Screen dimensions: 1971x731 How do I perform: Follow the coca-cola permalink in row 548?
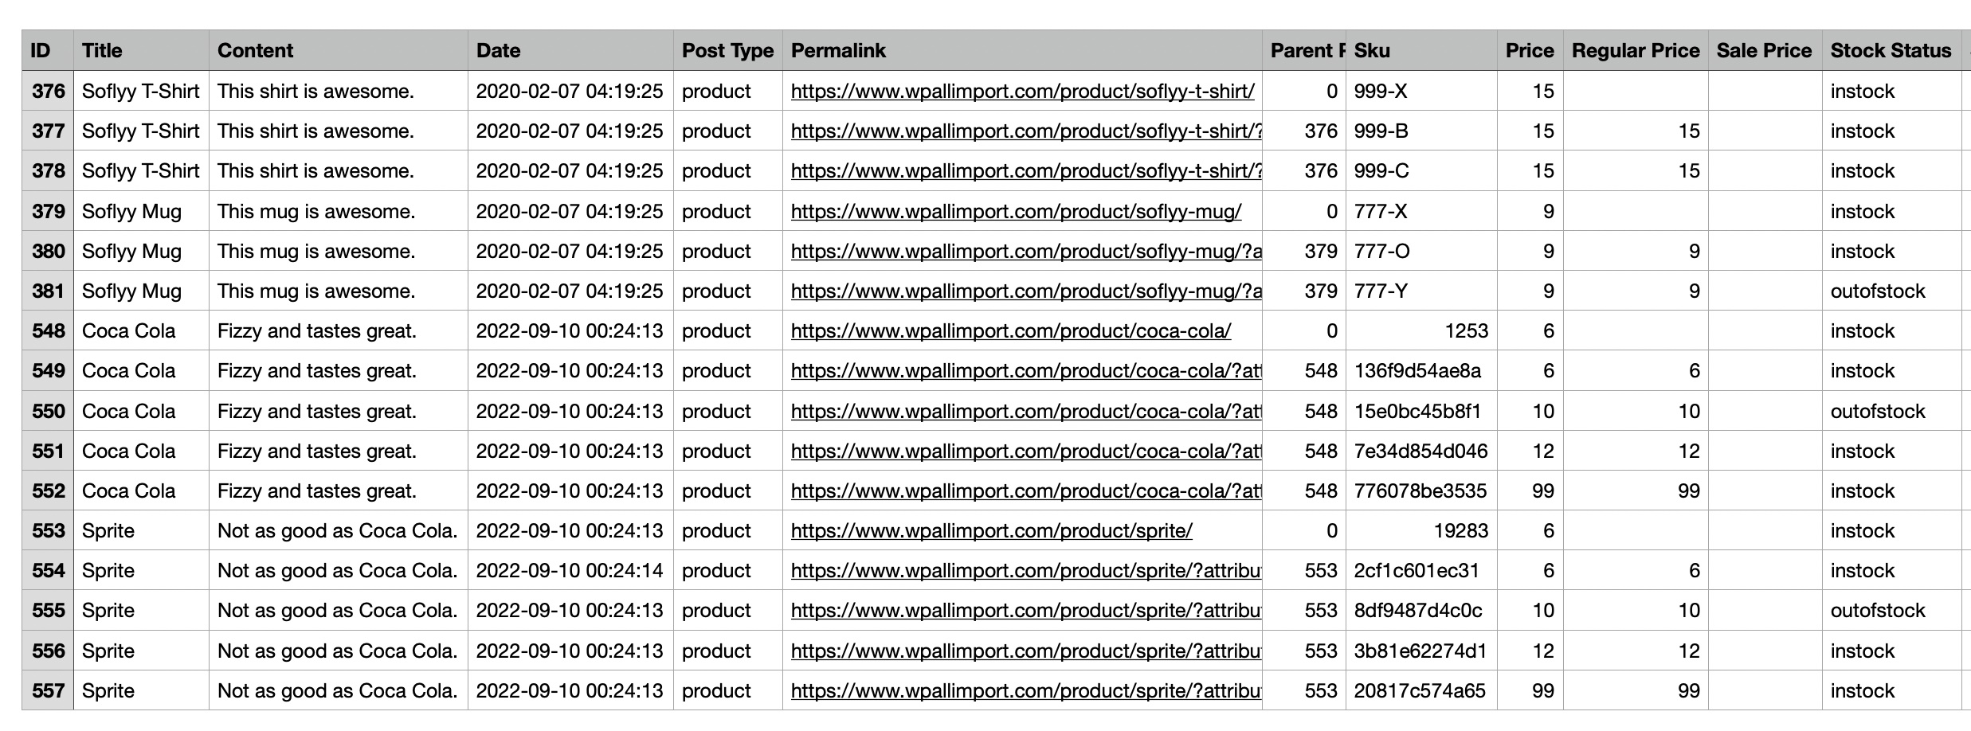tap(1010, 331)
